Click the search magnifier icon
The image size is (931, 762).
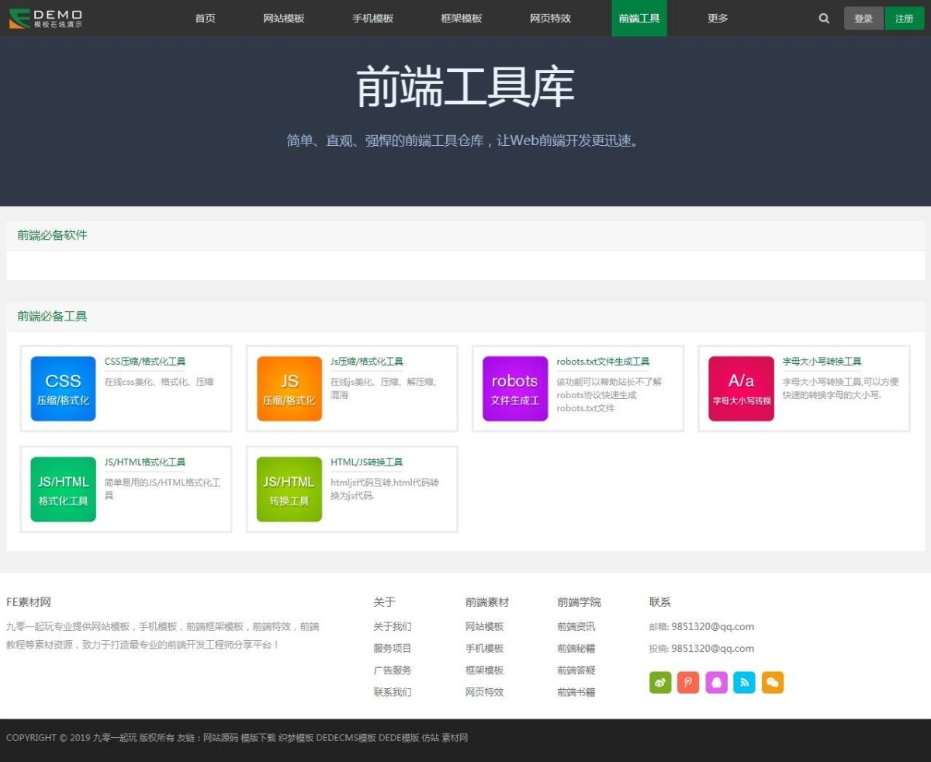824,19
